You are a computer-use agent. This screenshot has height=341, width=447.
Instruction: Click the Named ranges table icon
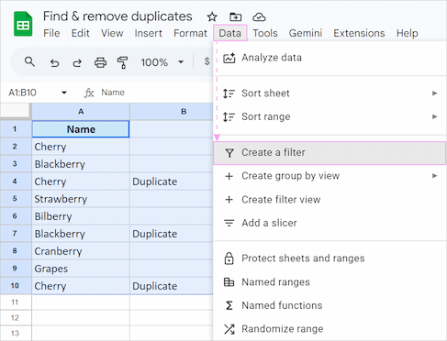tap(229, 282)
